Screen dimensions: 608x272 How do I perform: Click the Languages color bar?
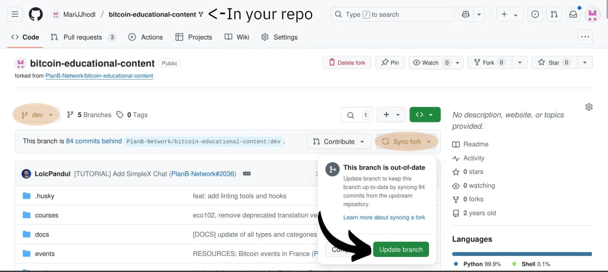pos(522,254)
